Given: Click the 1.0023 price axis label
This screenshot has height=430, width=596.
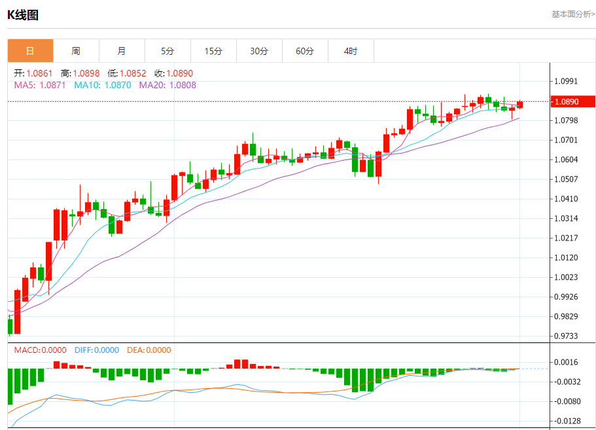Looking at the screenshot, I should tap(566, 277).
